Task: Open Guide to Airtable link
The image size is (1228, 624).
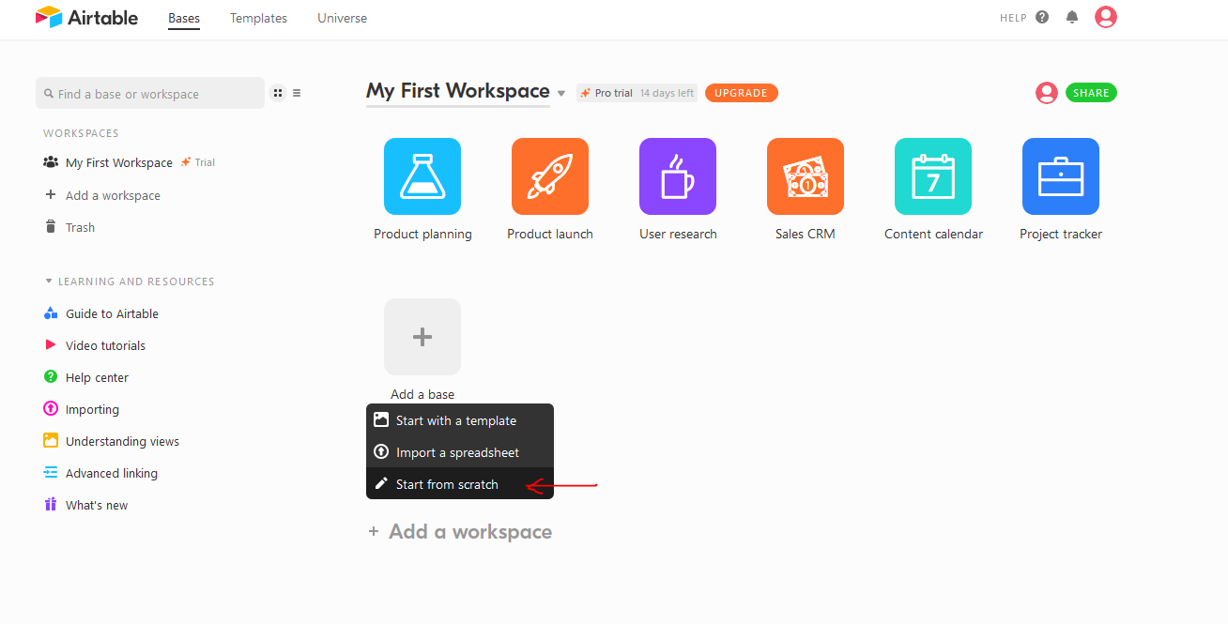Action: [x=112, y=313]
